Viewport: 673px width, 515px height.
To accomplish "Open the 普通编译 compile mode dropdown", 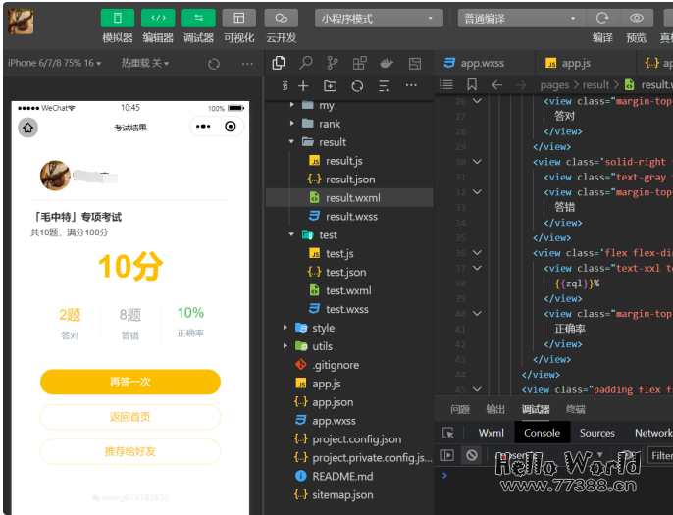I will [x=521, y=18].
